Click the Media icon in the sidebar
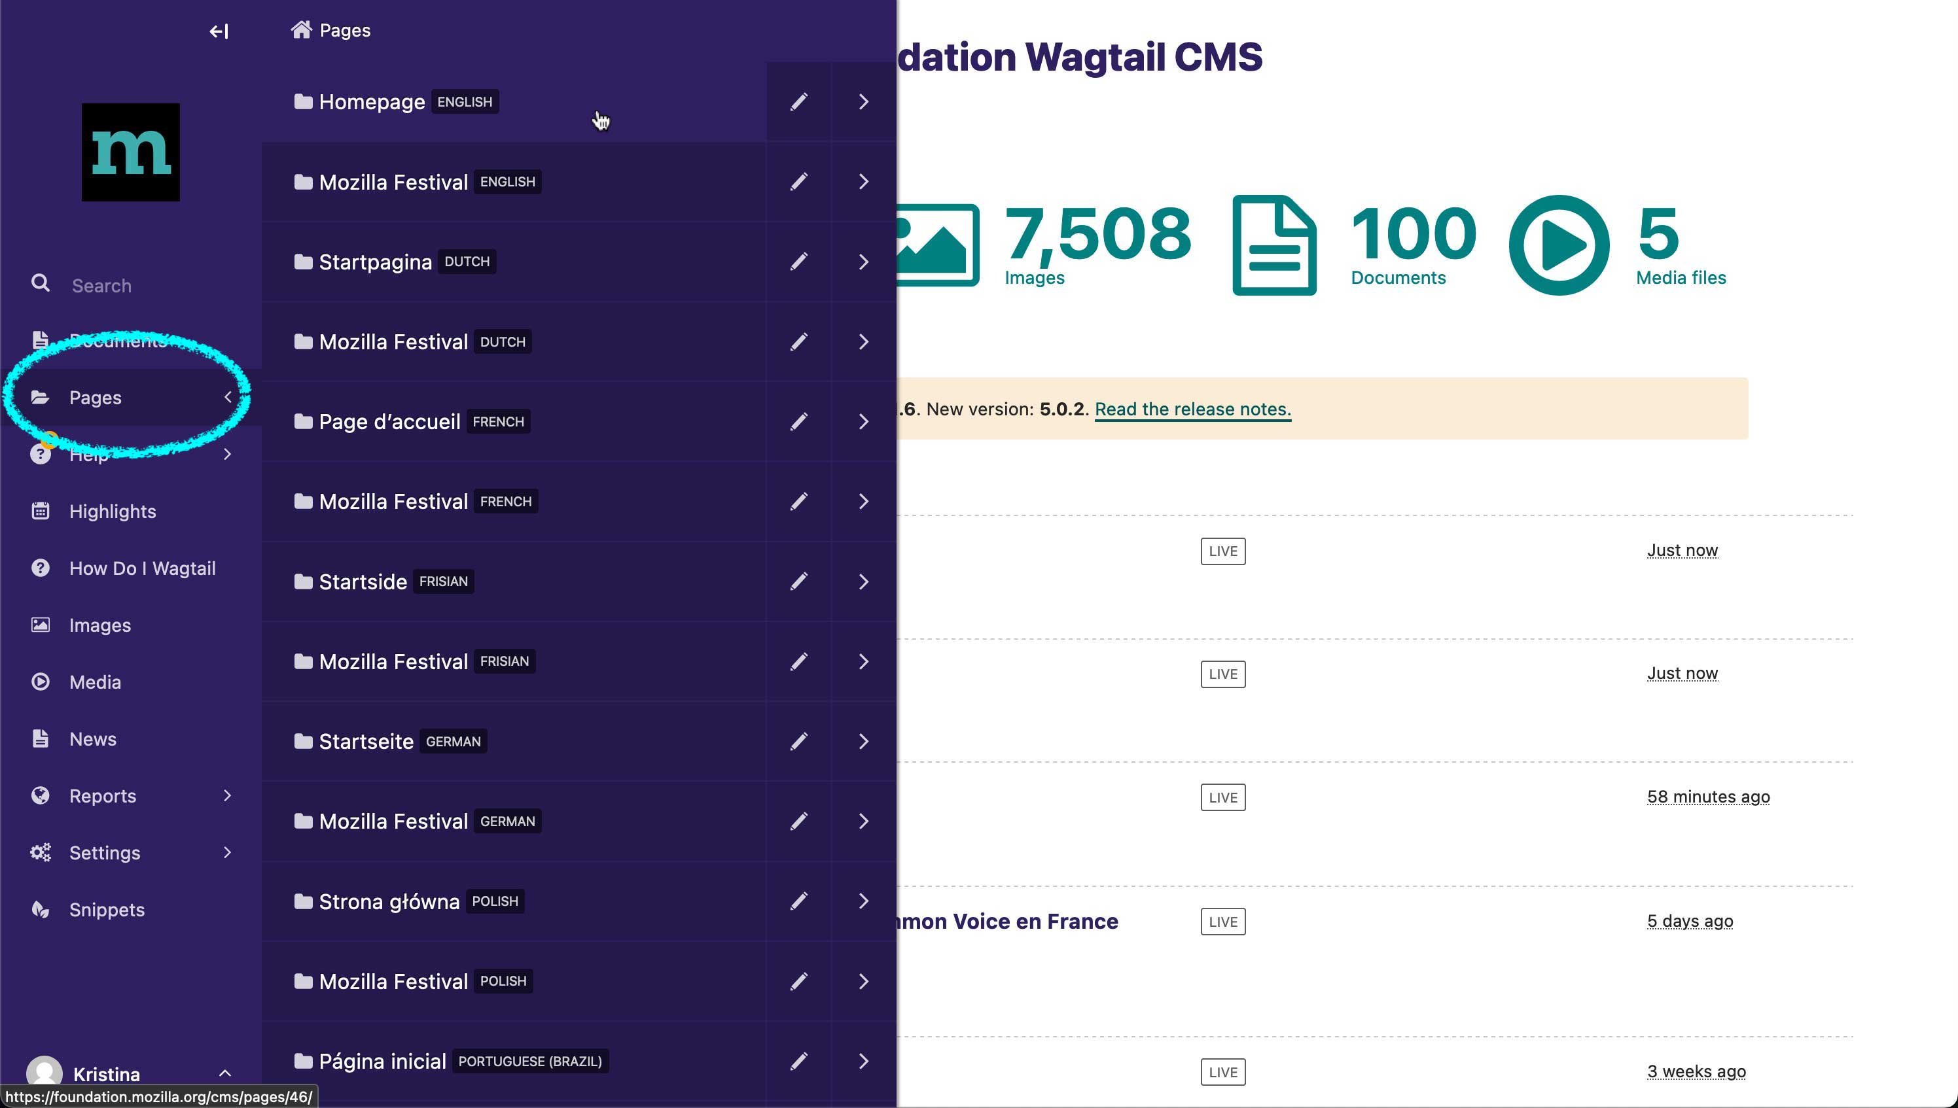1958x1108 pixels. point(42,680)
